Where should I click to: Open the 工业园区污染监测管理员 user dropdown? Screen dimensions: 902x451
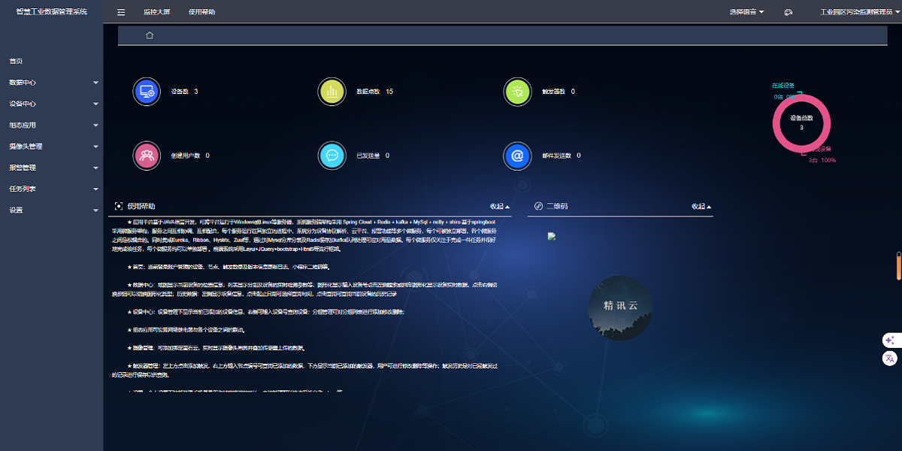pos(850,12)
